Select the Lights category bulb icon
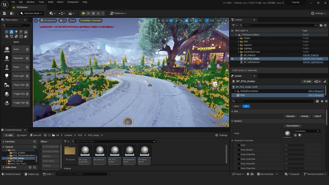This screenshot has width=329, height=185. [x=16, y=32]
